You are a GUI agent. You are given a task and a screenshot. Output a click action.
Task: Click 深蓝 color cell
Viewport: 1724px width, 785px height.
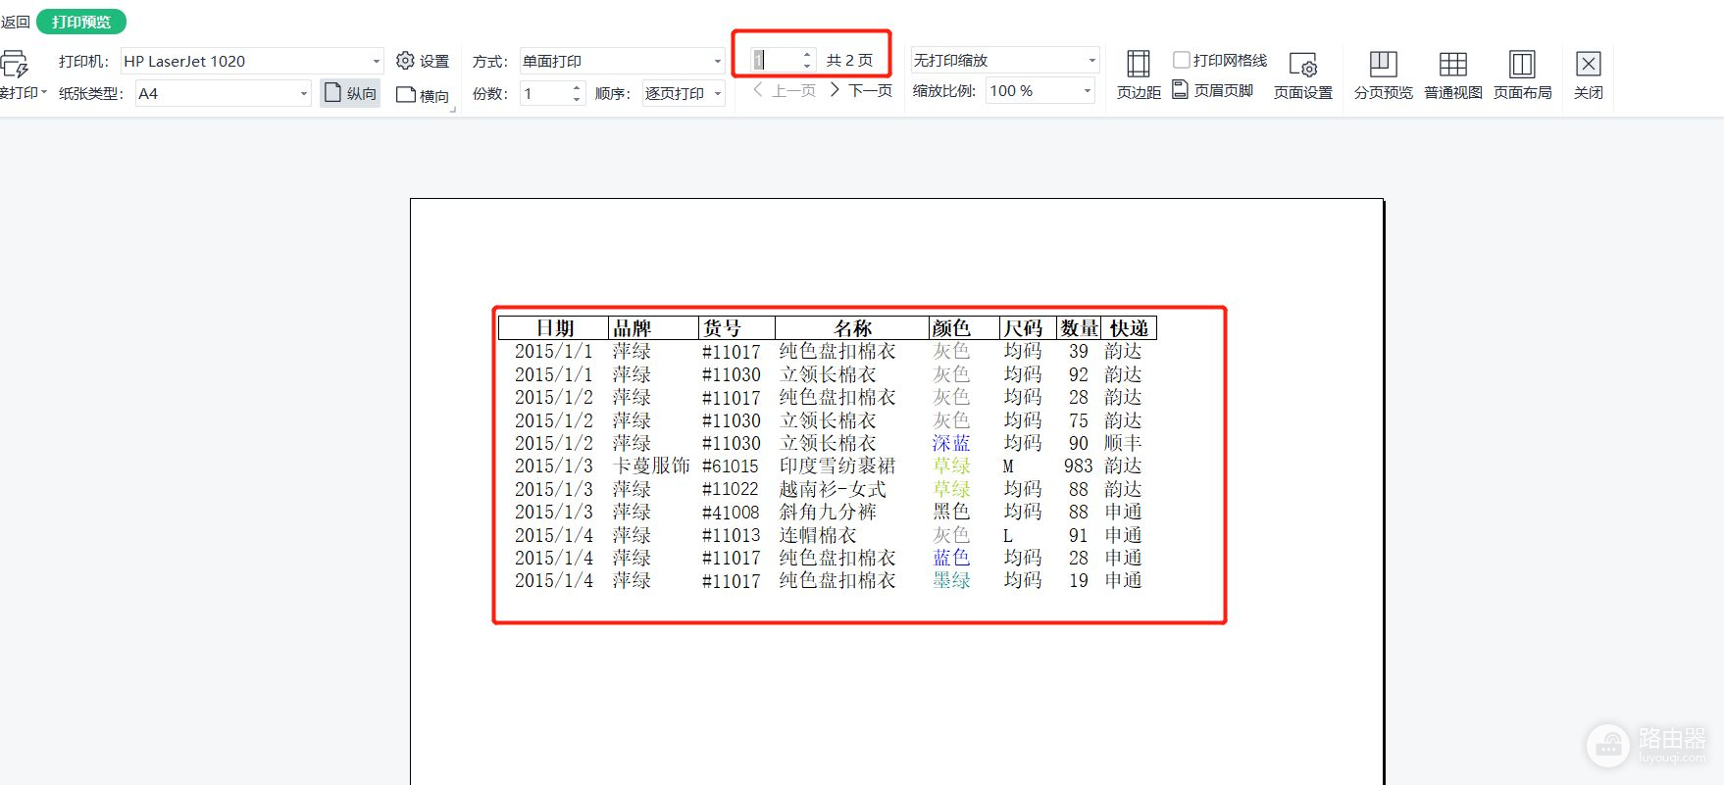(951, 443)
